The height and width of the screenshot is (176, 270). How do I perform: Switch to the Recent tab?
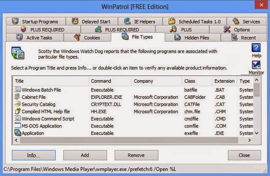pos(244,37)
